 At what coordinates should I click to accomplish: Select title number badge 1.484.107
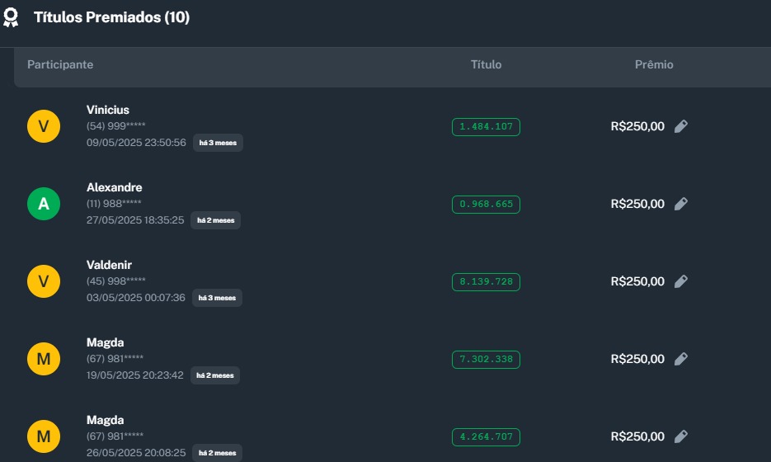(486, 126)
